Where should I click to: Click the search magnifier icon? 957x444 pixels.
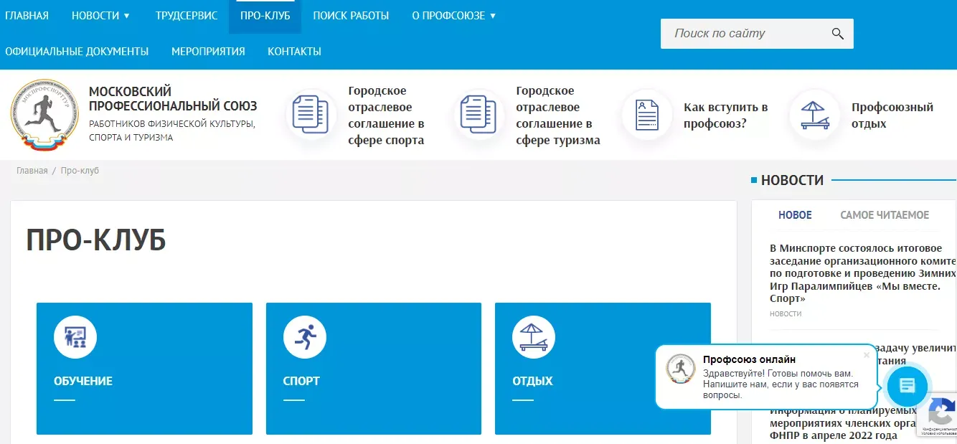click(x=837, y=34)
